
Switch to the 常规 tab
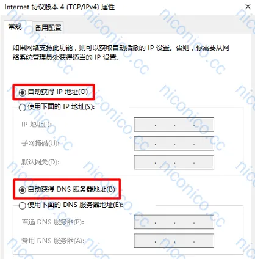click(x=15, y=27)
